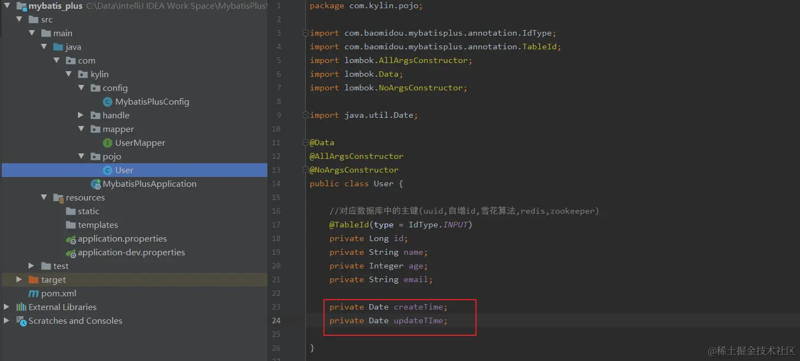Click the UserMapper interface icon
The height and width of the screenshot is (361, 800).
coord(108,143)
